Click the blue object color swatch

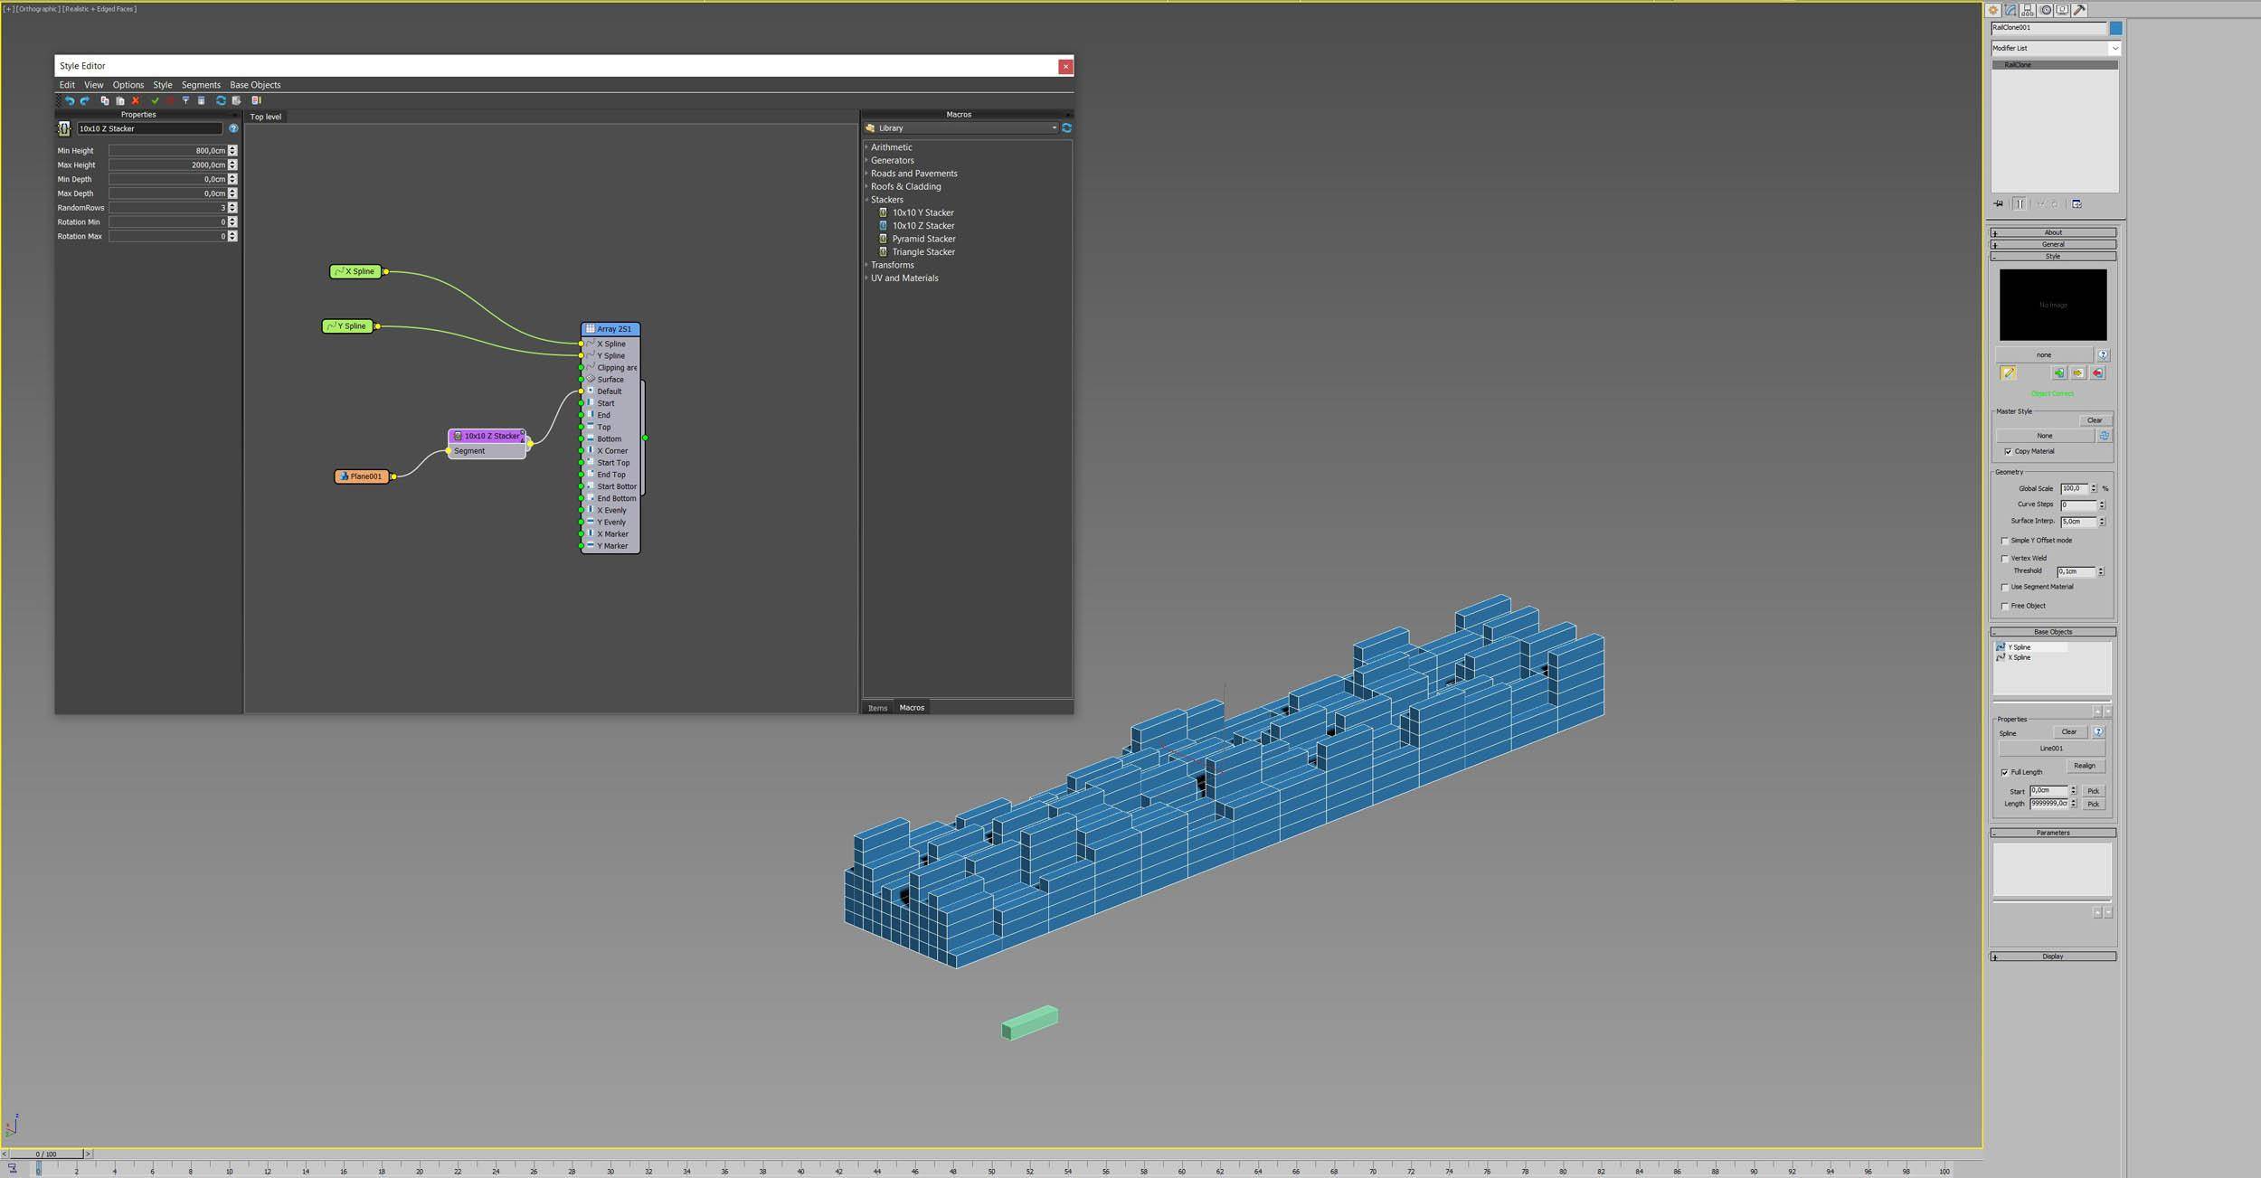click(x=2115, y=28)
